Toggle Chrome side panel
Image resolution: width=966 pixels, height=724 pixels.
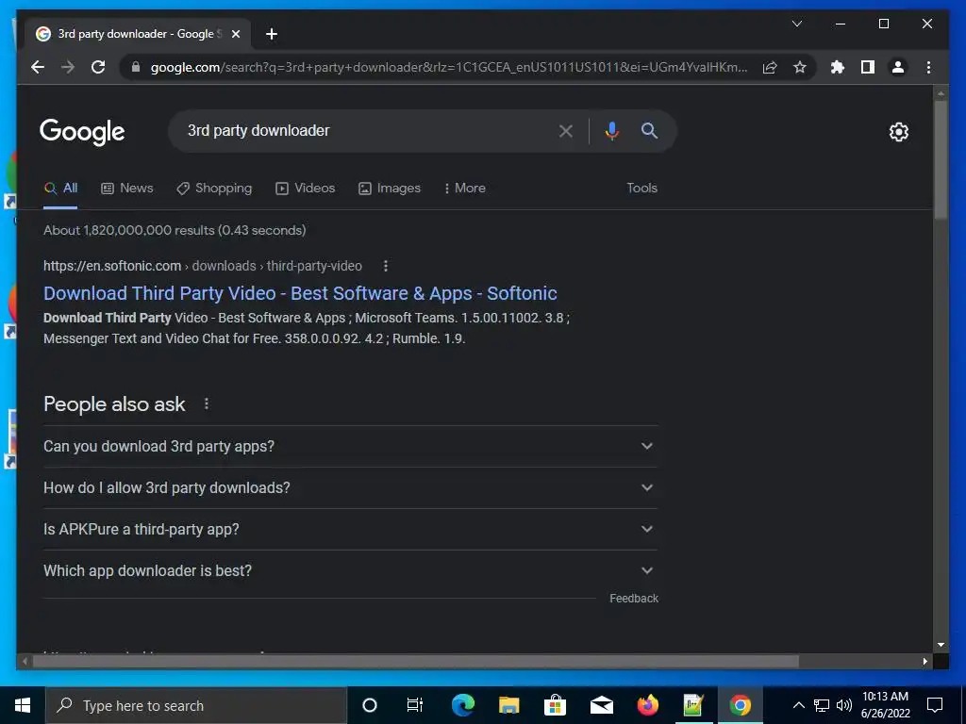868,67
